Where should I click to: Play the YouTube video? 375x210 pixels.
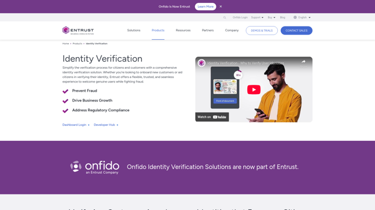[253, 89]
